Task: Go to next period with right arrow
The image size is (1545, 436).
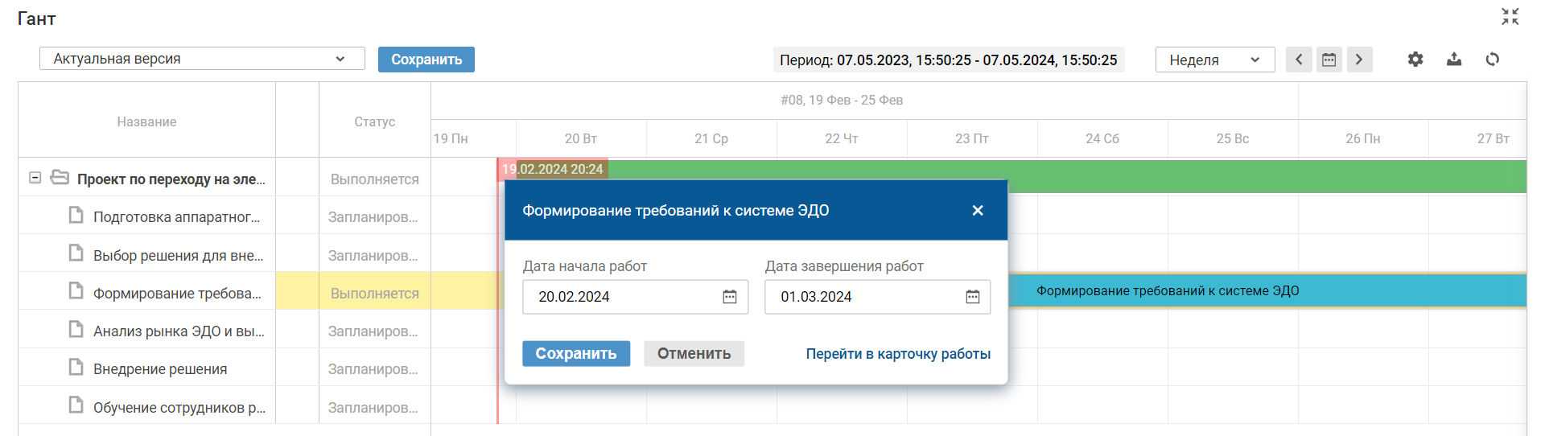Action: pos(1360,60)
